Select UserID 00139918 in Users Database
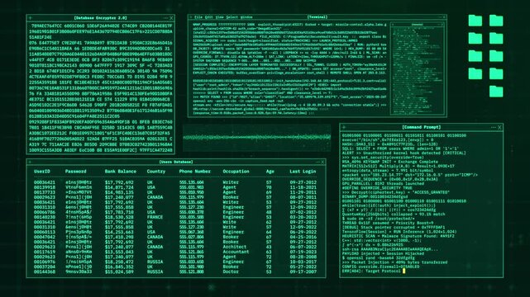This screenshot has height=297, width=530. pos(45,187)
